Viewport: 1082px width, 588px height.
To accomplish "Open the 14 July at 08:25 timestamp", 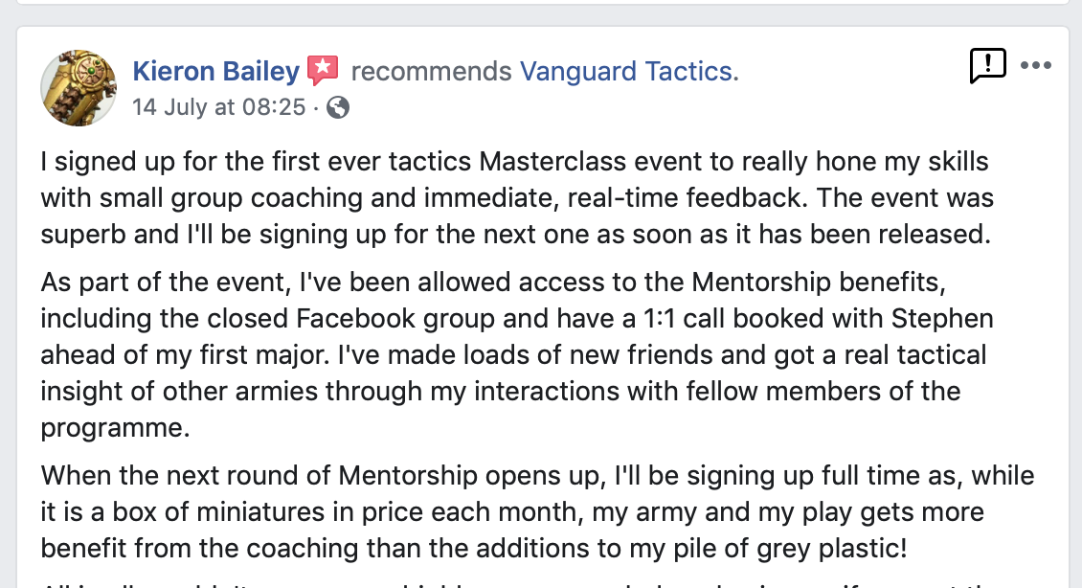I will [x=218, y=107].
